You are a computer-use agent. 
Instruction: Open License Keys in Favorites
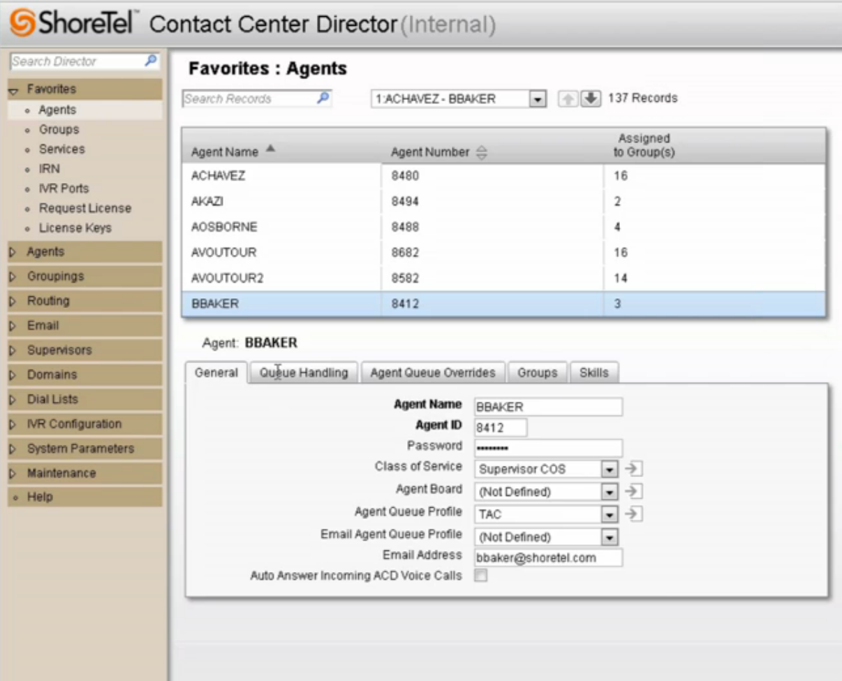click(74, 228)
